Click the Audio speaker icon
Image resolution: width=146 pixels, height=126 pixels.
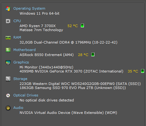tap(8, 108)
